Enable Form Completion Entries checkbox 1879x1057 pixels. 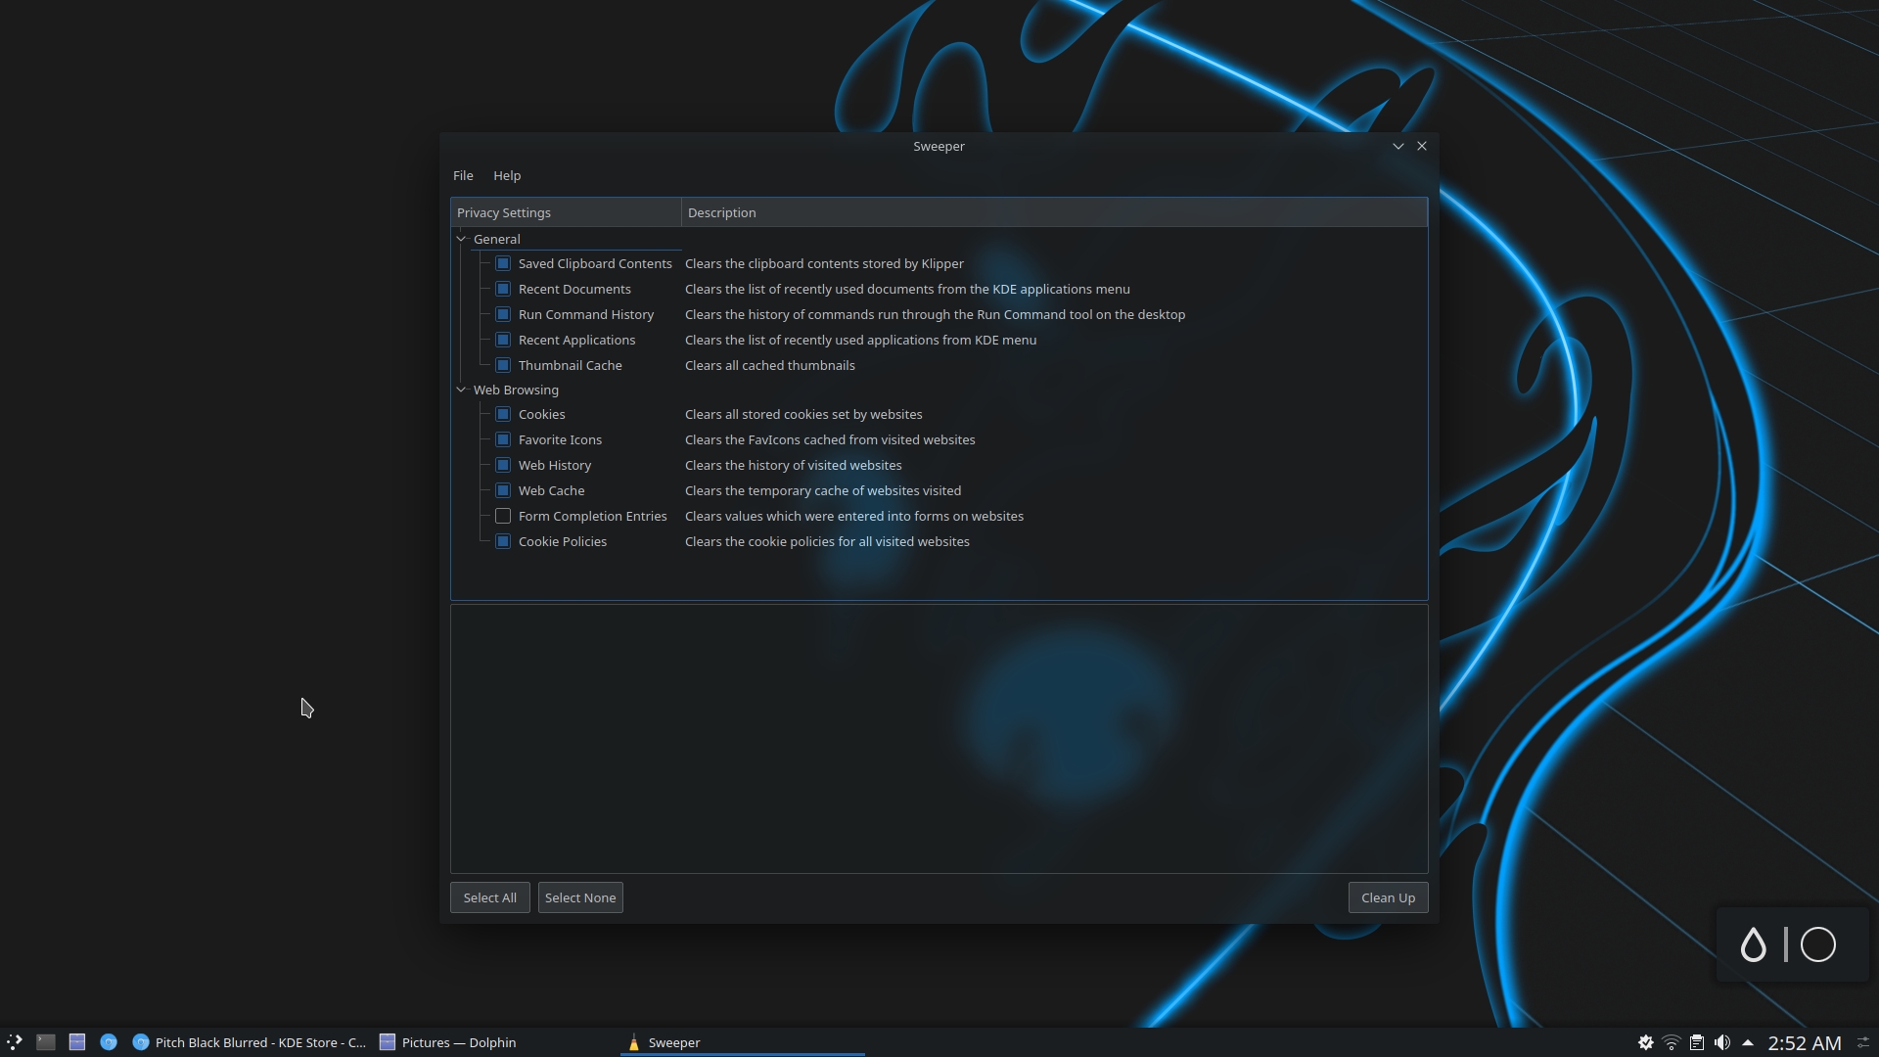point(503,516)
